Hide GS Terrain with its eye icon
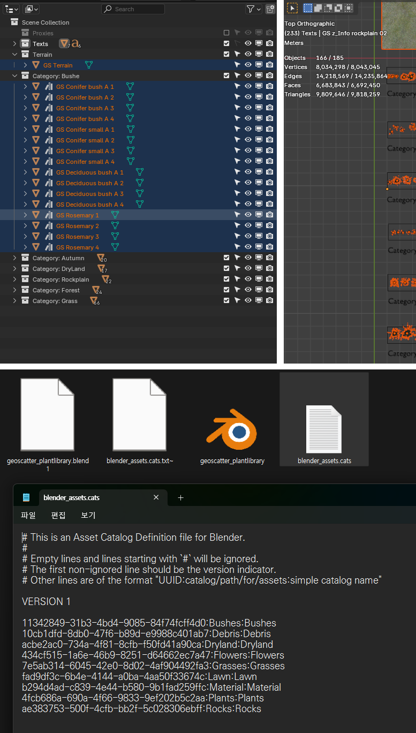 (x=248, y=65)
